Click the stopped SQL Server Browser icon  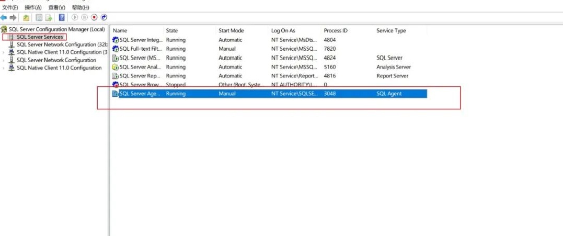tap(116, 85)
